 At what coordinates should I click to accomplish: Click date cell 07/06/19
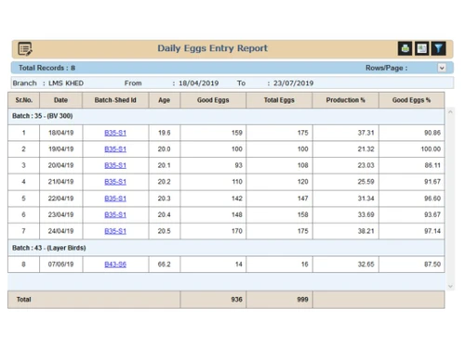click(x=60, y=264)
